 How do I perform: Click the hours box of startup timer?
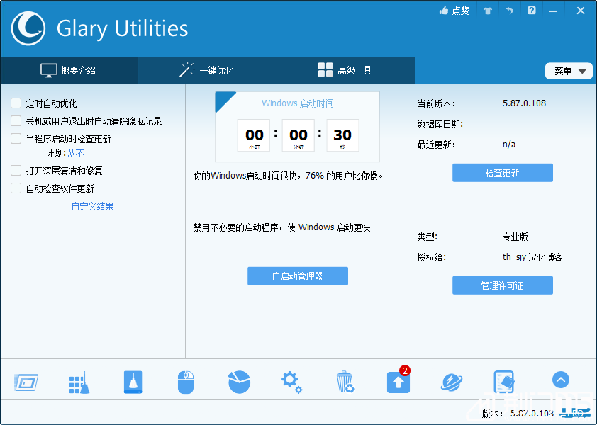pos(254,135)
